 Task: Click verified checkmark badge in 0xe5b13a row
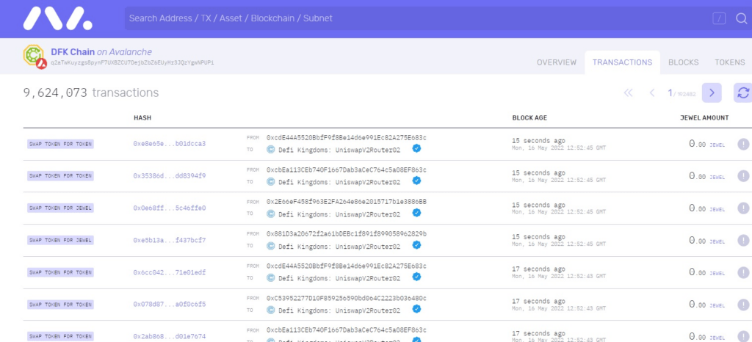point(417,245)
